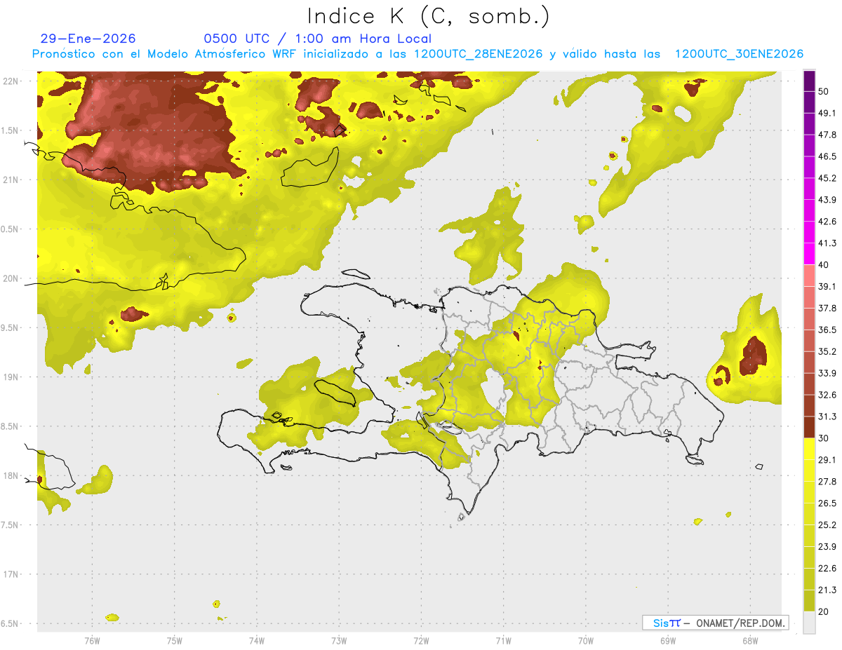Select the "21N" latitude axis label
Screen dimensions: 842x650
coord(11,180)
